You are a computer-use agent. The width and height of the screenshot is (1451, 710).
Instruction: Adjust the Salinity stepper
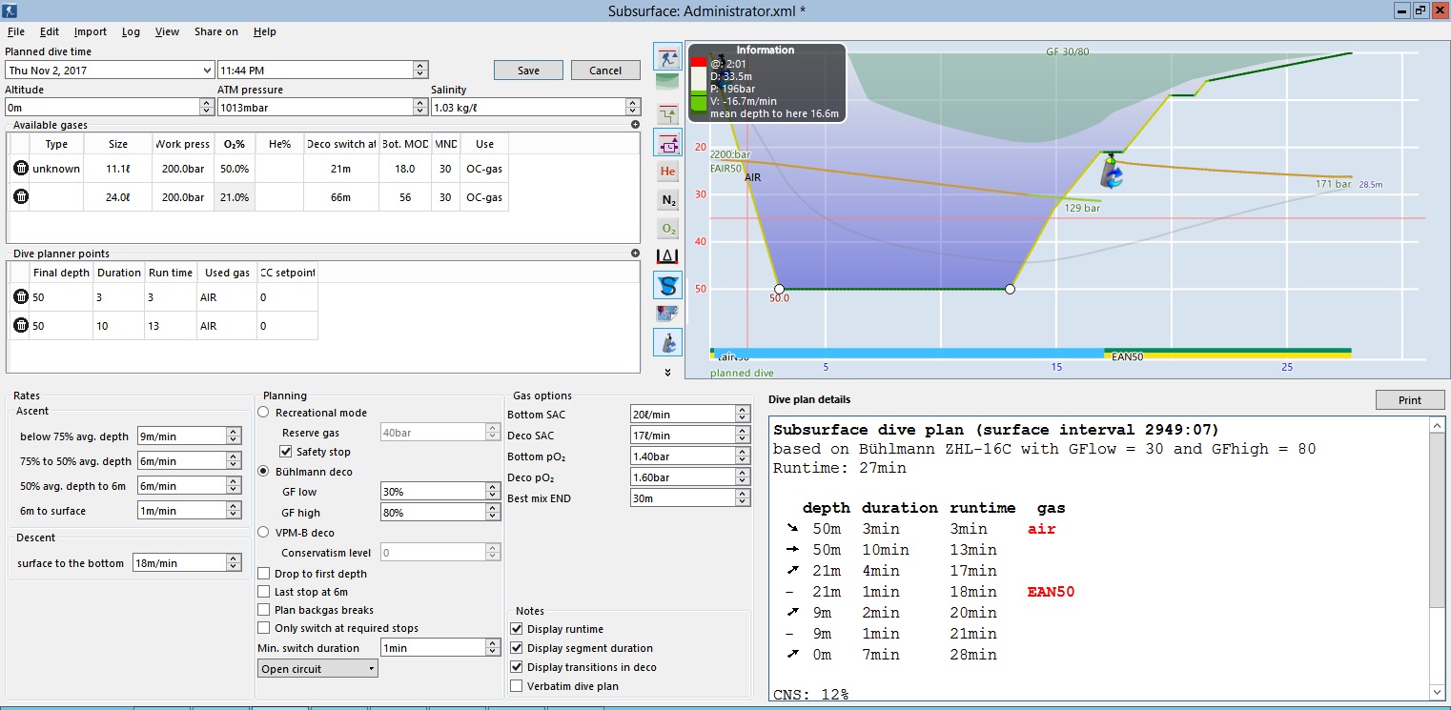point(633,107)
